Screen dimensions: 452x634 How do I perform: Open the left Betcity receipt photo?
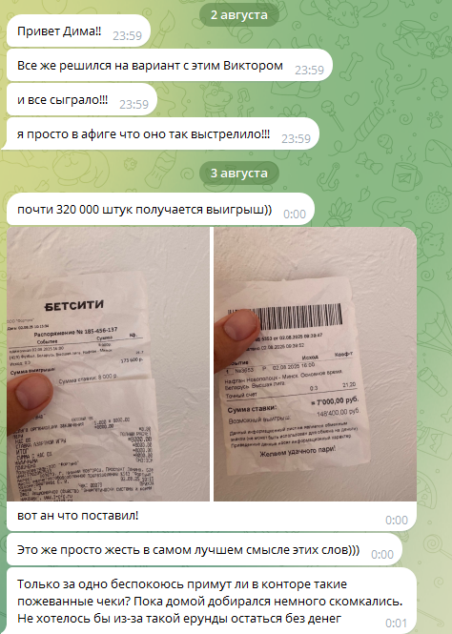(108, 364)
